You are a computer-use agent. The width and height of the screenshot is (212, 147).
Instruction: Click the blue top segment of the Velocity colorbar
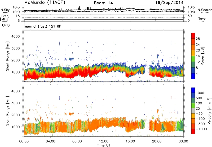[193, 90]
